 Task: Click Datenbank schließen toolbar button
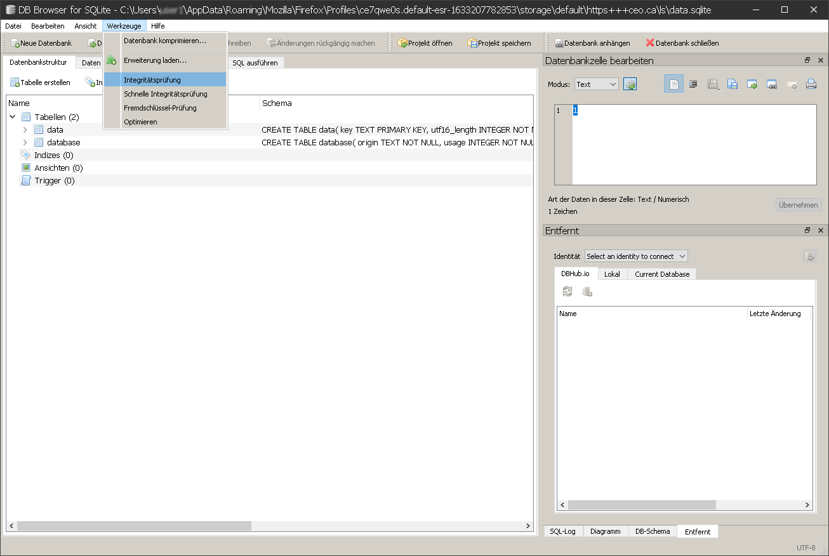click(x=682, y=43)
